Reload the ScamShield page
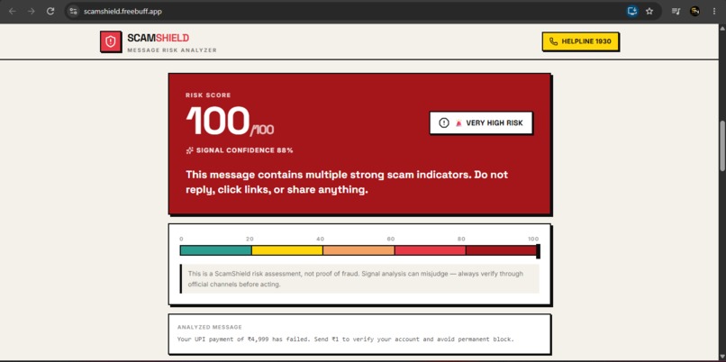This screenshot has height=362, width=726. (50, 11)
